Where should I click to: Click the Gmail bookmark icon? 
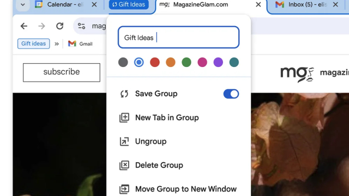point(72,44)
